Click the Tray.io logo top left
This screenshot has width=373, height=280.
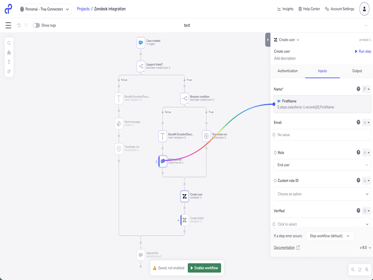tap(8, 9)
